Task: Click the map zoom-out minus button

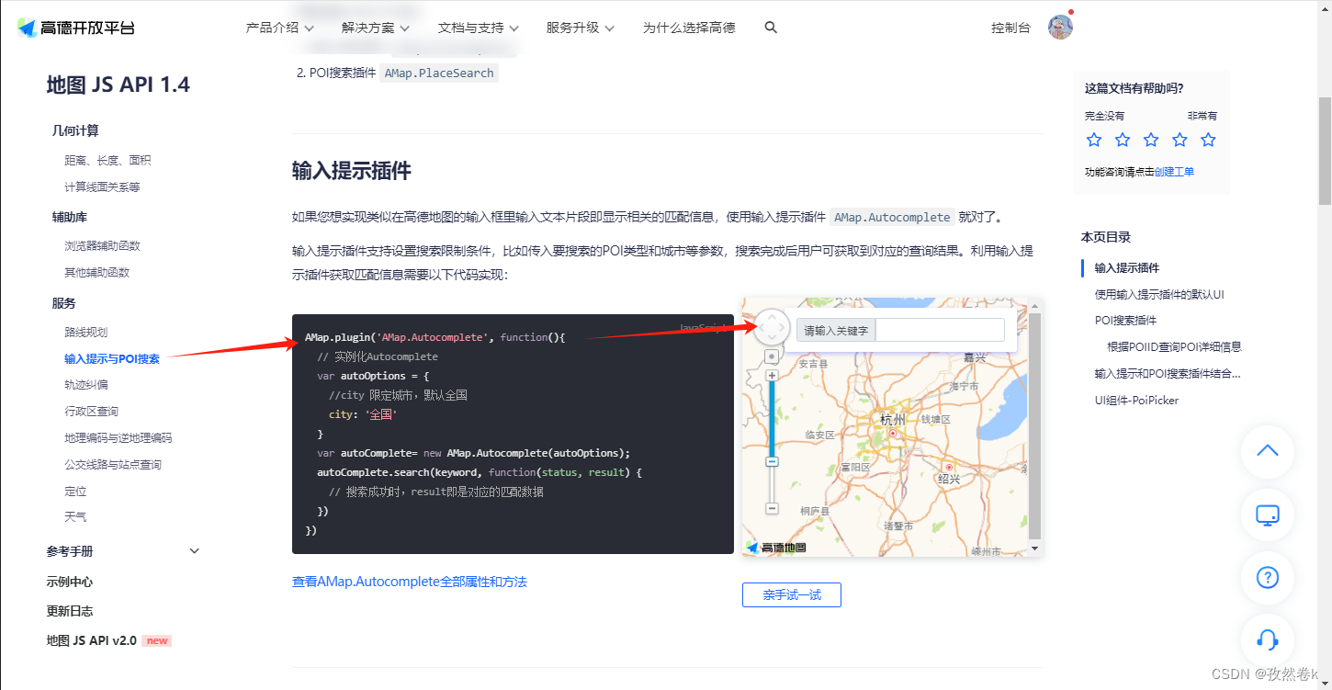Action: (x=772, y=508)
